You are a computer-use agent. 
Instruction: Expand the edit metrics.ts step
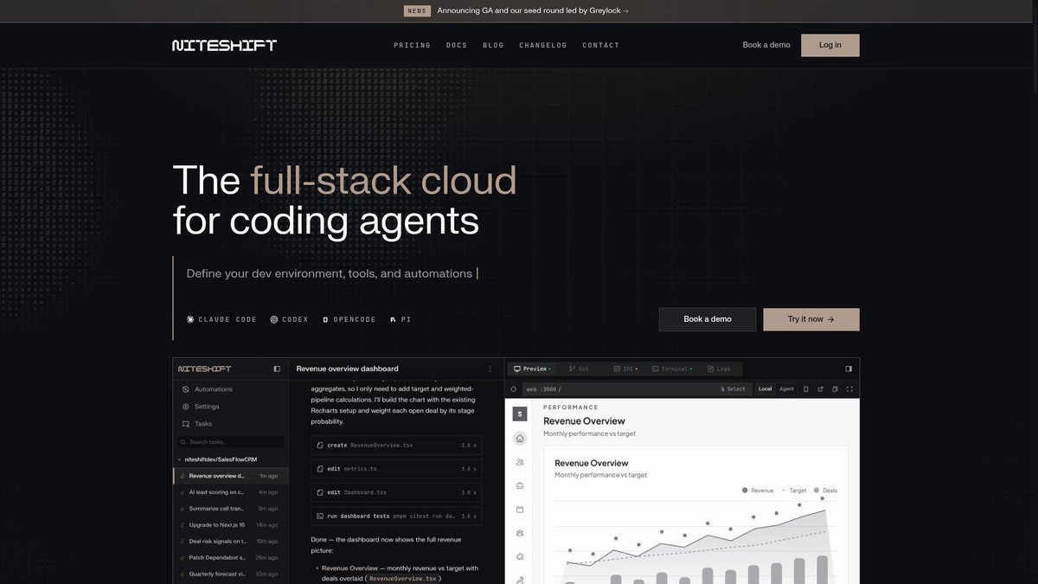[x=396, y=469]
